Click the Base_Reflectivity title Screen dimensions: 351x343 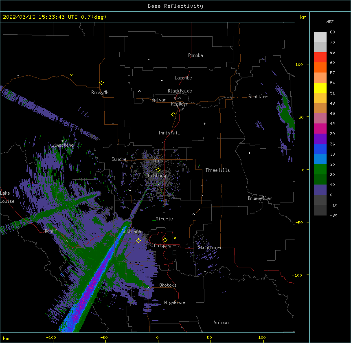(175, 6)
